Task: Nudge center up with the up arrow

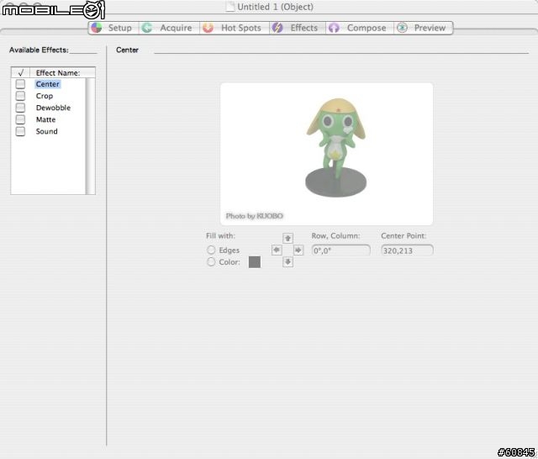Action: pos(287,238)
